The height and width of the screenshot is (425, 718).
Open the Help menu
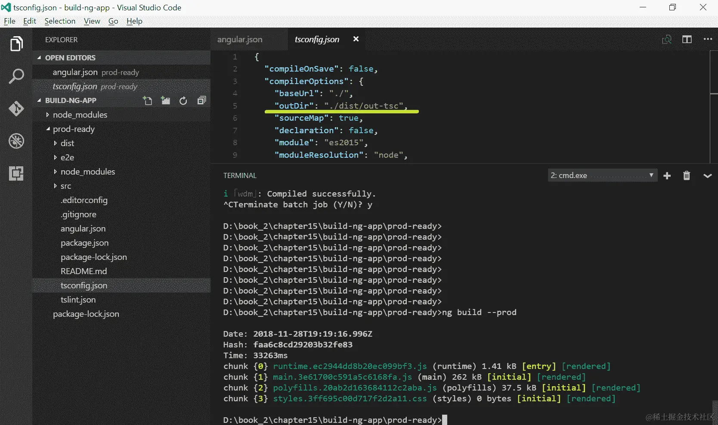point(134,21)
